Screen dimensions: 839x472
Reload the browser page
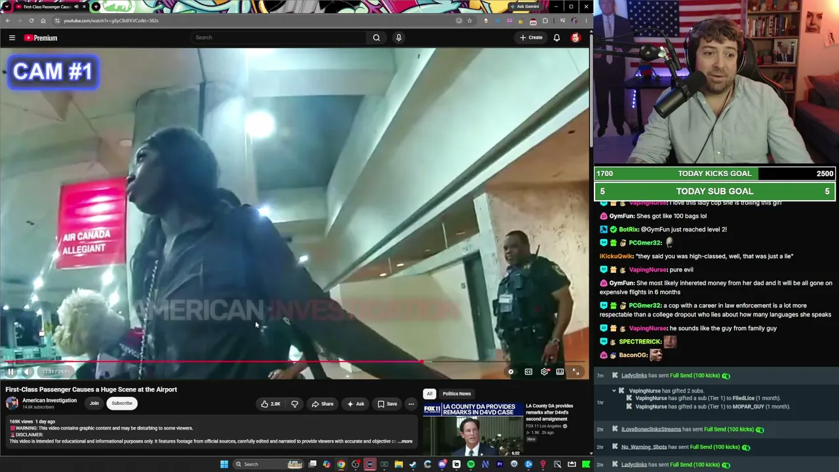pos(30,20)
